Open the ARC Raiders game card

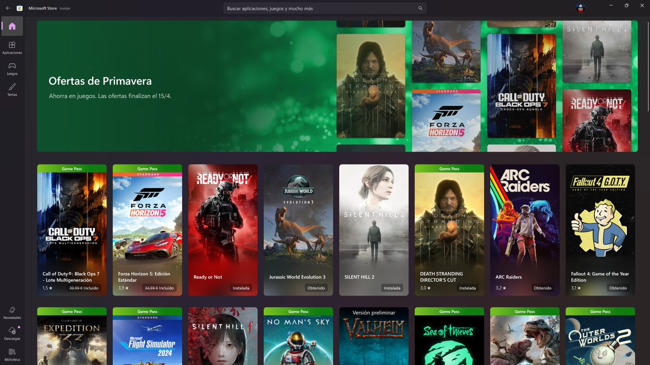(x=525, y=230)
